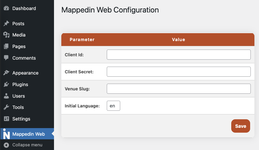Click the Mappedin Web Configuration heading
The image size is (259, 150).
110,10
